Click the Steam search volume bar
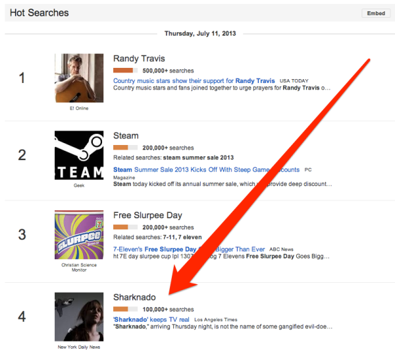This screenshot has width=395, height=352. [125, 148]
